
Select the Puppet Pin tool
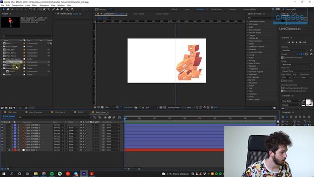click(72, 9)
